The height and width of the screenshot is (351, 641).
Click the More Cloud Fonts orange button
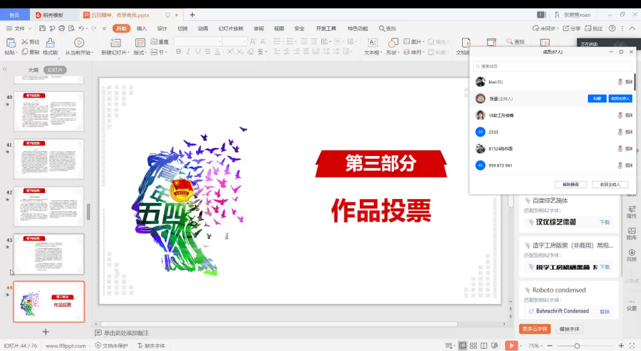[535, 329]
